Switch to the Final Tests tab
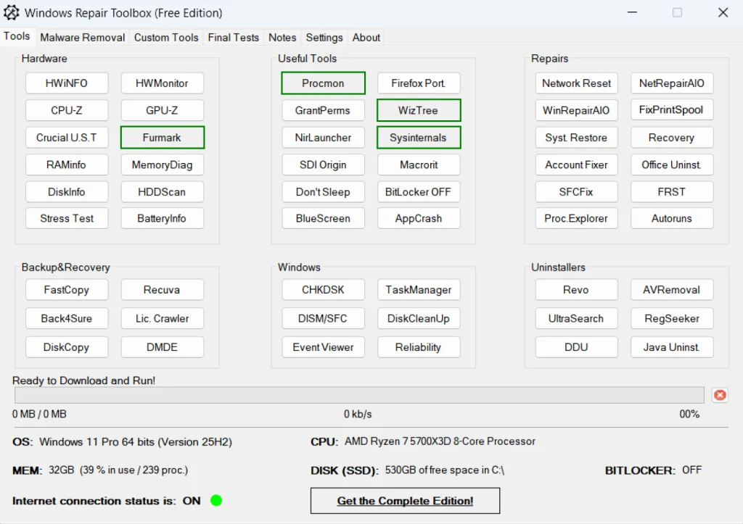 click(x=233, y=37)
